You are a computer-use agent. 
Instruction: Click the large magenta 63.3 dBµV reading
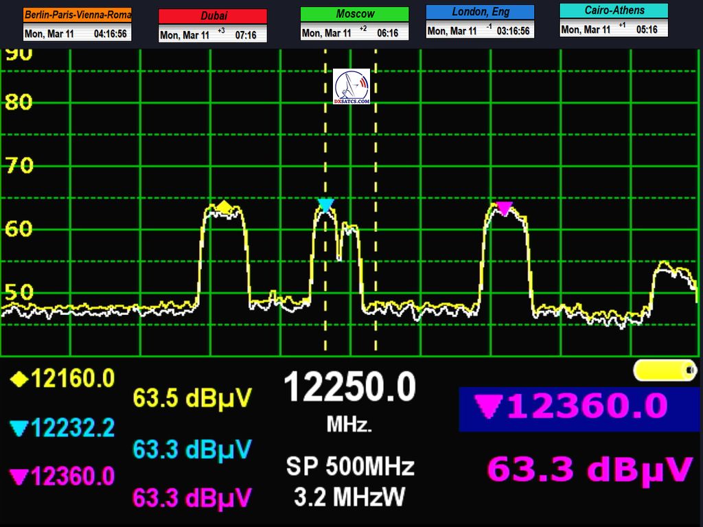[x=589, y=470]
